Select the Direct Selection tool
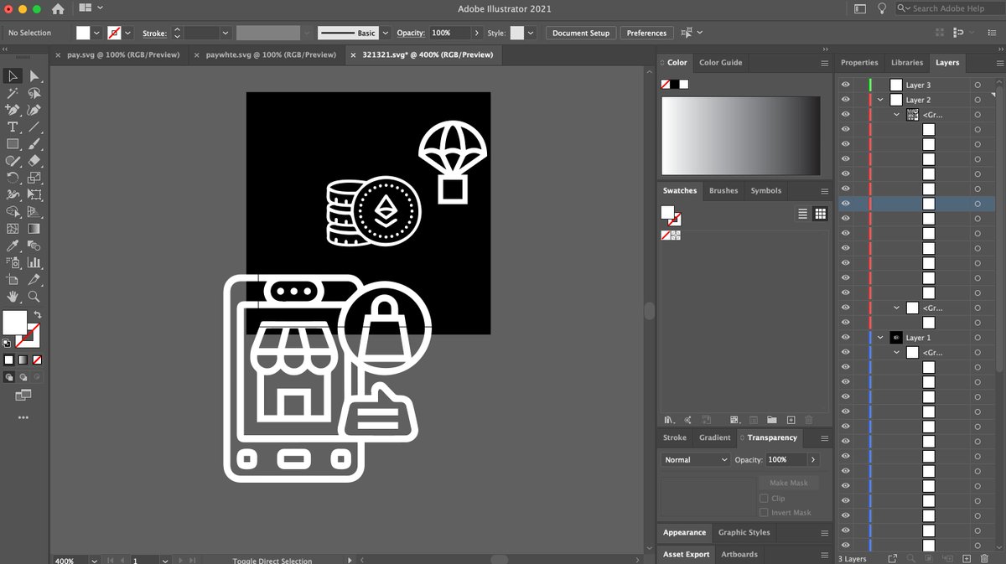This screenshot has height=564, width=1006. click(34, 76)
